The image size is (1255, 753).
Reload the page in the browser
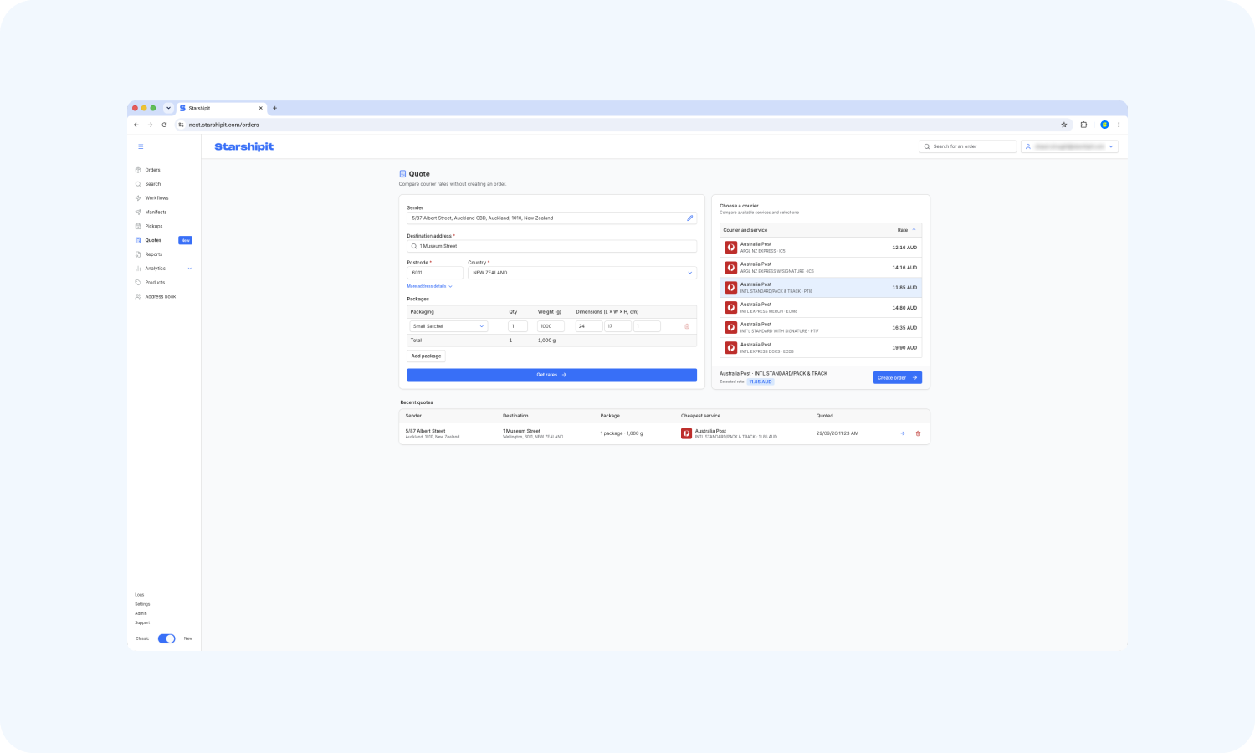pos(164,125)
